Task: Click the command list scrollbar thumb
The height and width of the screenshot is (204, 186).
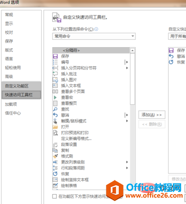Action: (x=133, y=79)
